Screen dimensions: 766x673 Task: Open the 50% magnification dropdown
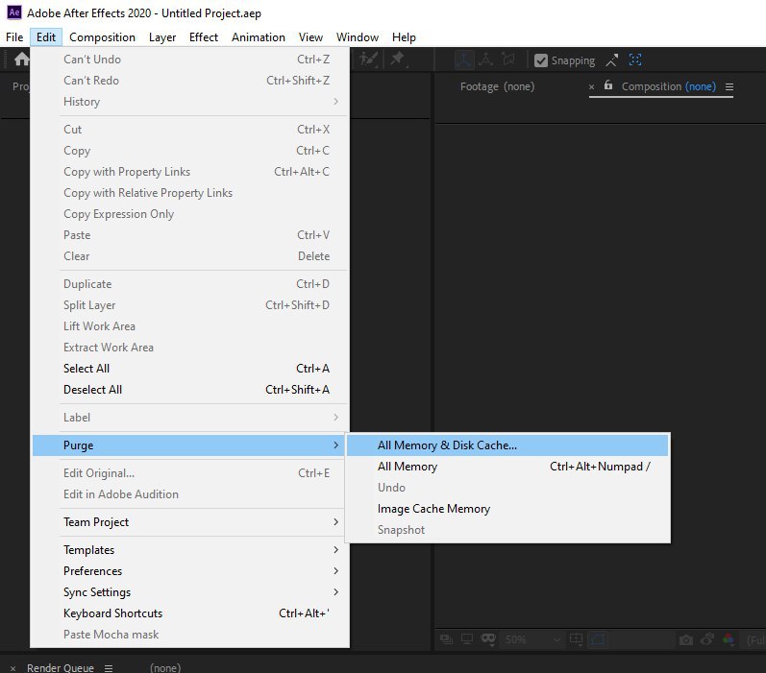(x=532, y=639)
